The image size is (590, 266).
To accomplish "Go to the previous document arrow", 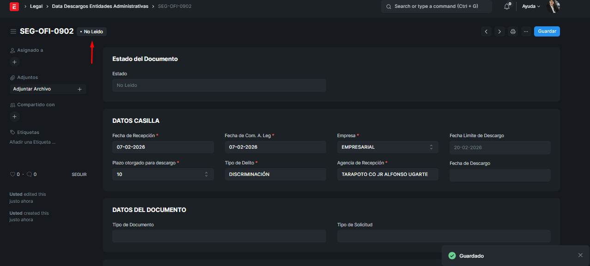I will (x=486, y=31).
